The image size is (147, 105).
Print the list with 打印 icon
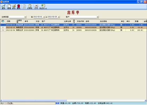pyautogui.click(x=36, y=7)
